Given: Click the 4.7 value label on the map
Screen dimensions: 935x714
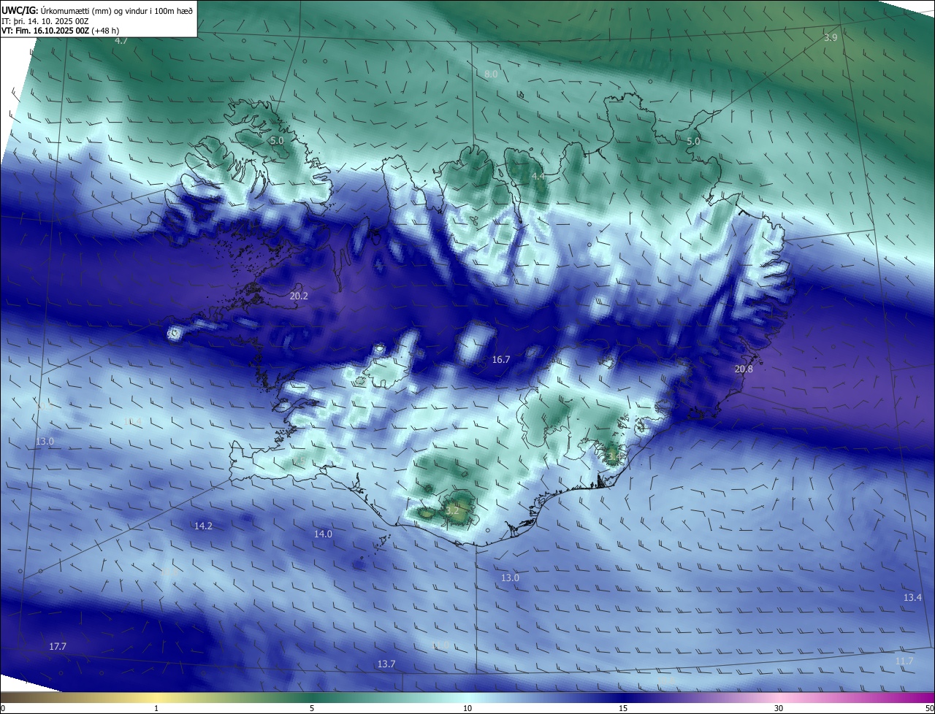Looking at the screenshot, I should point(121,41).
